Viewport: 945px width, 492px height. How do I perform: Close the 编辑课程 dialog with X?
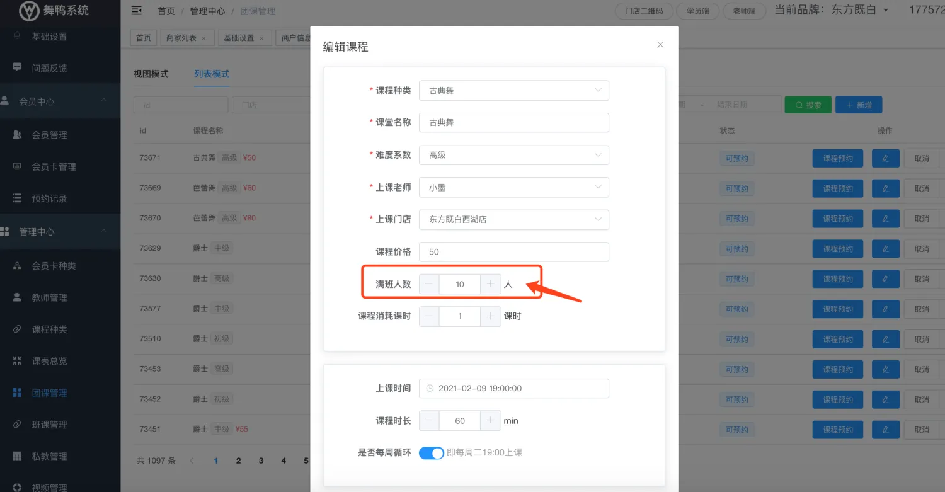coord(660,45)
